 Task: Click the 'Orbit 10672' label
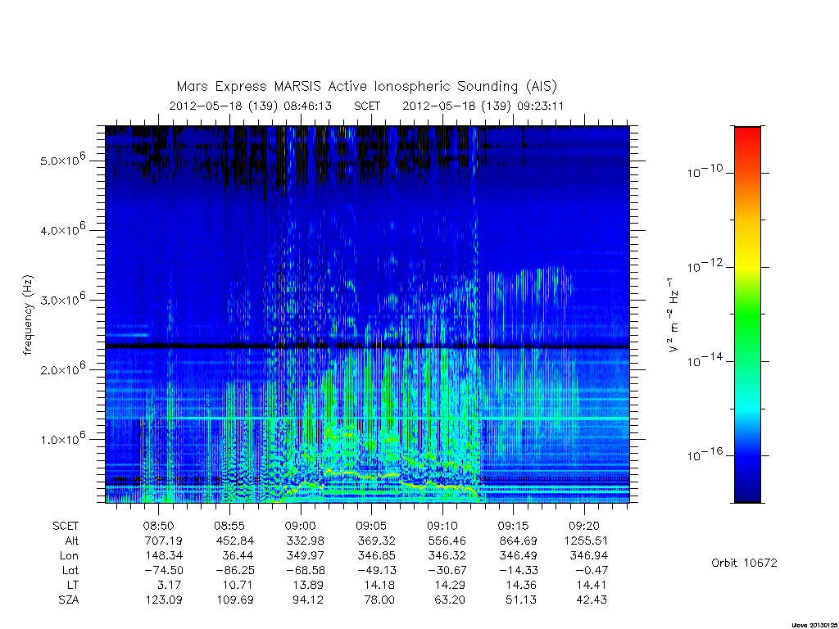[x=744, y=563]
